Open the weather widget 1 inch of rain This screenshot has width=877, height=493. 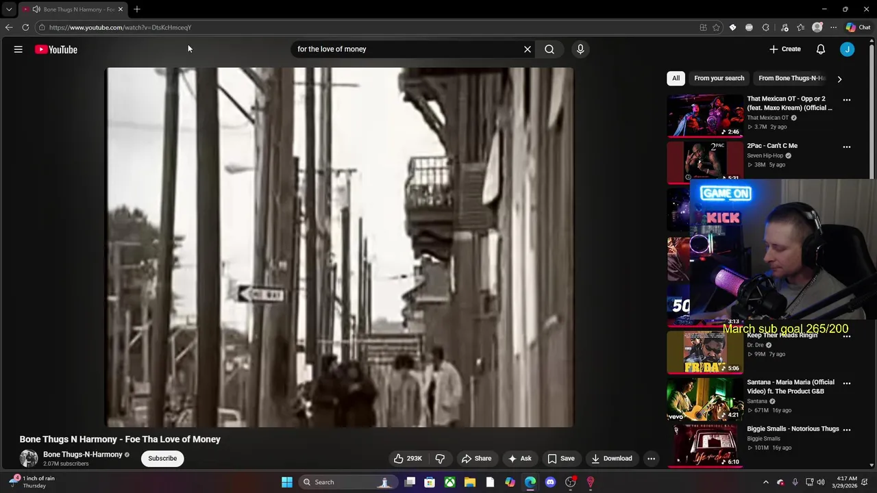click(x=32, y=482)
